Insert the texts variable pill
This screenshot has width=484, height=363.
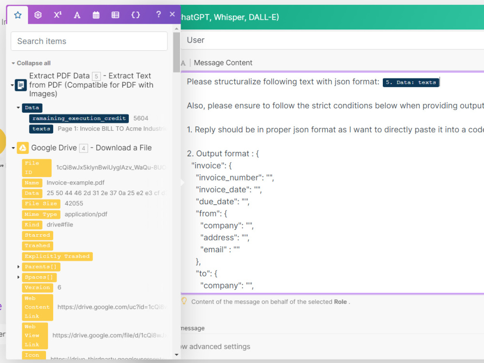pyautogui.click(x=41, y=129)
